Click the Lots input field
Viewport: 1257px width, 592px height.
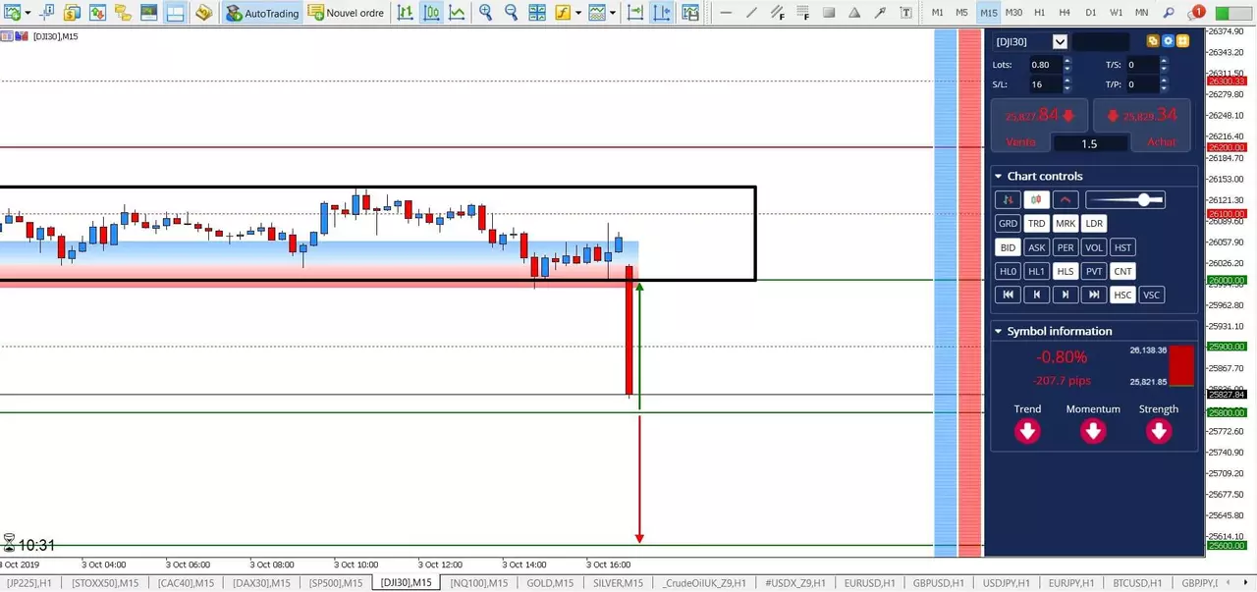click(1045, 65)
